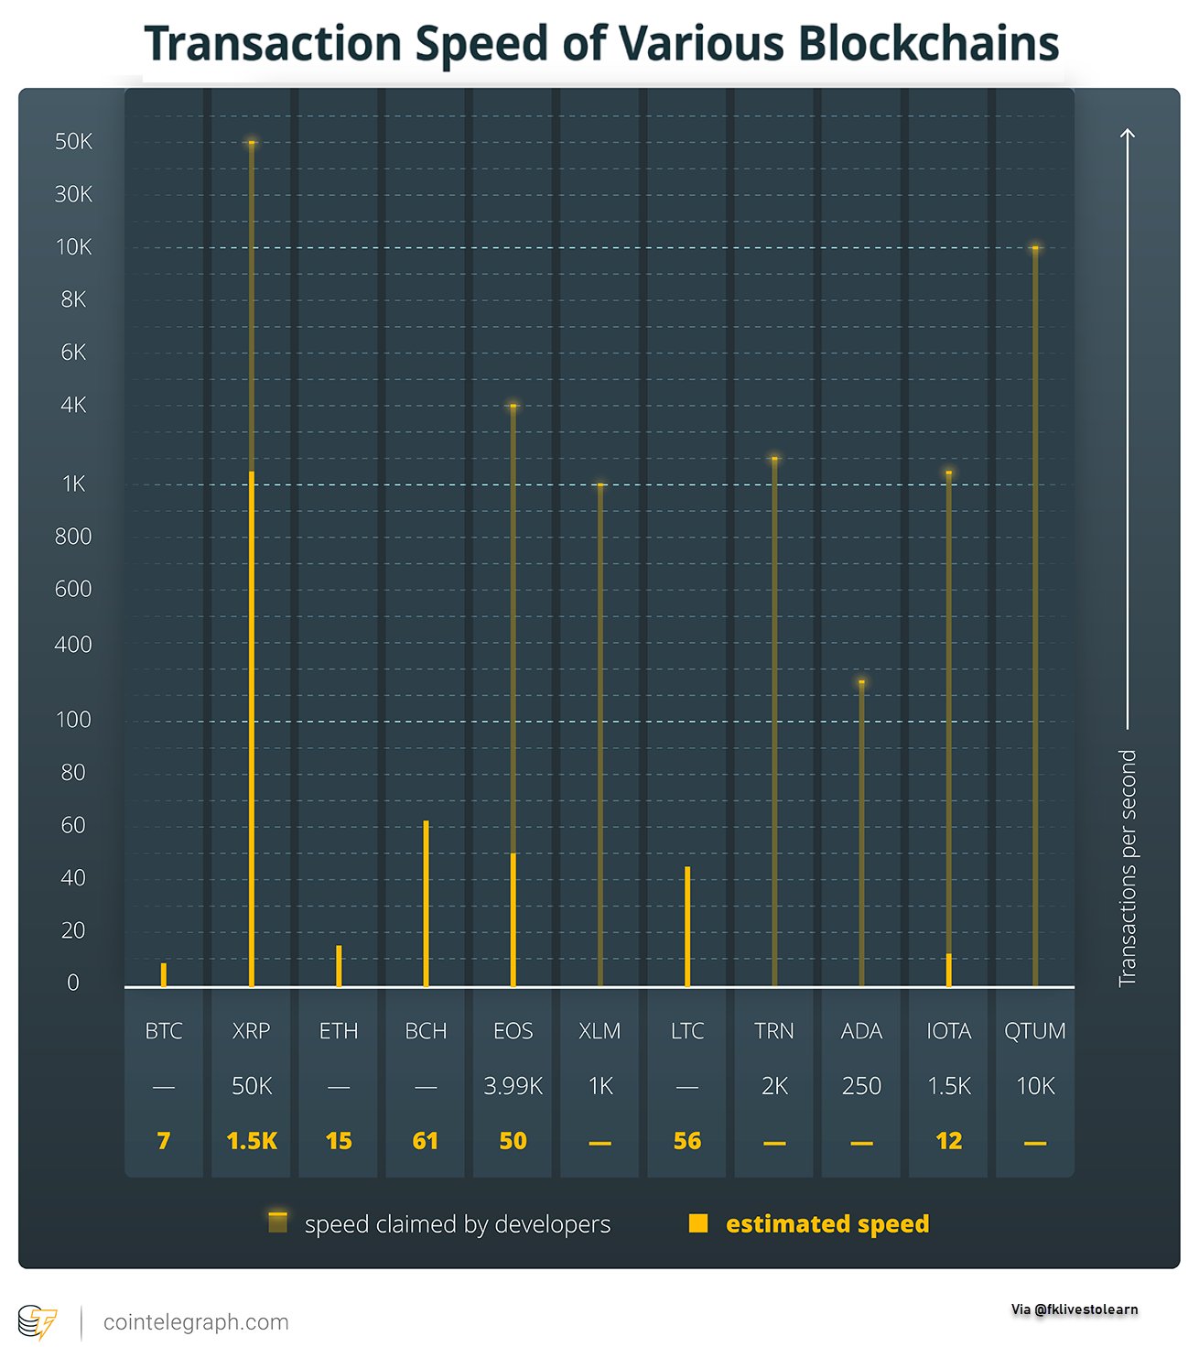Screen dimensions: 1199x1347
Task: Click the 6K y-axis label
Action: pyautogui.click(x=73, y=353)
